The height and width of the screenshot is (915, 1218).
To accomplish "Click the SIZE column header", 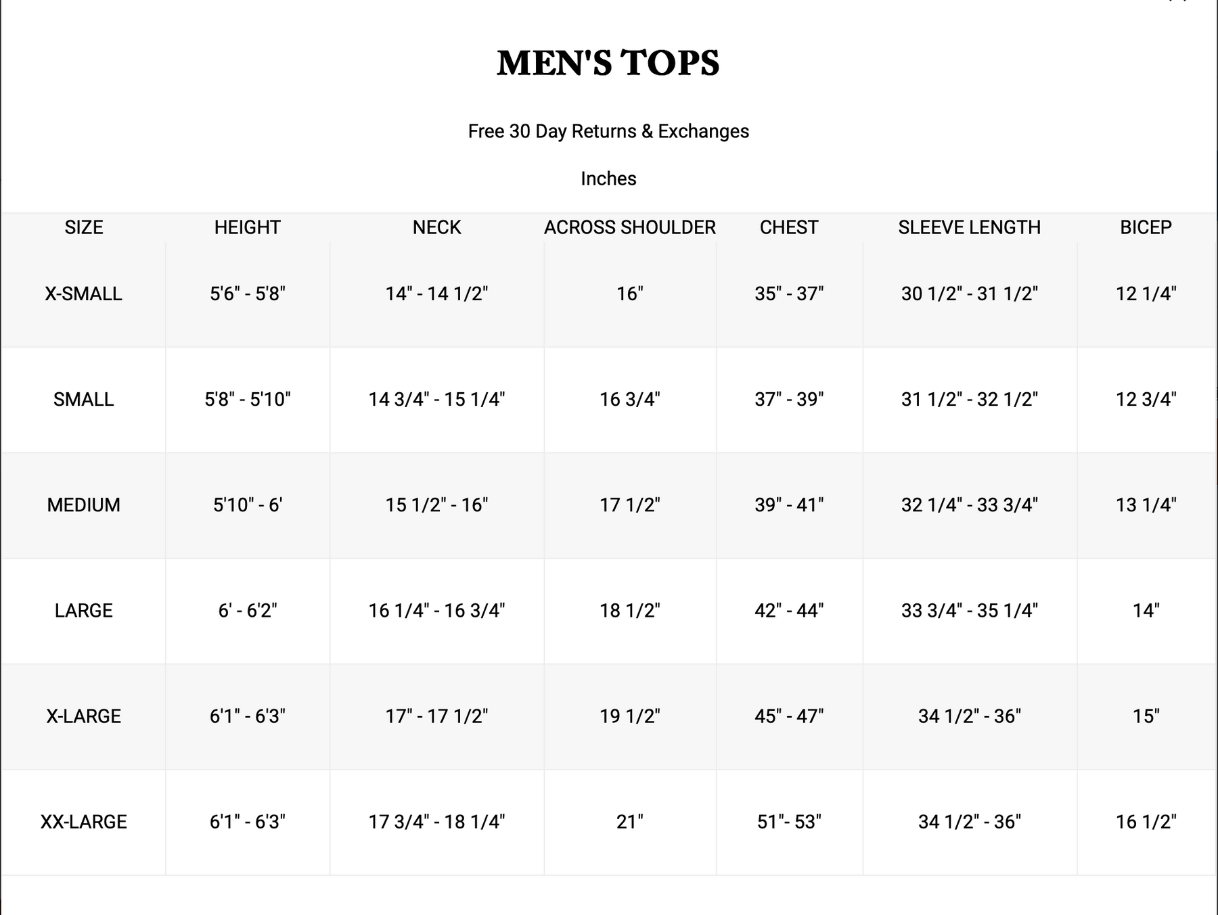I will [x=84, y=227].
